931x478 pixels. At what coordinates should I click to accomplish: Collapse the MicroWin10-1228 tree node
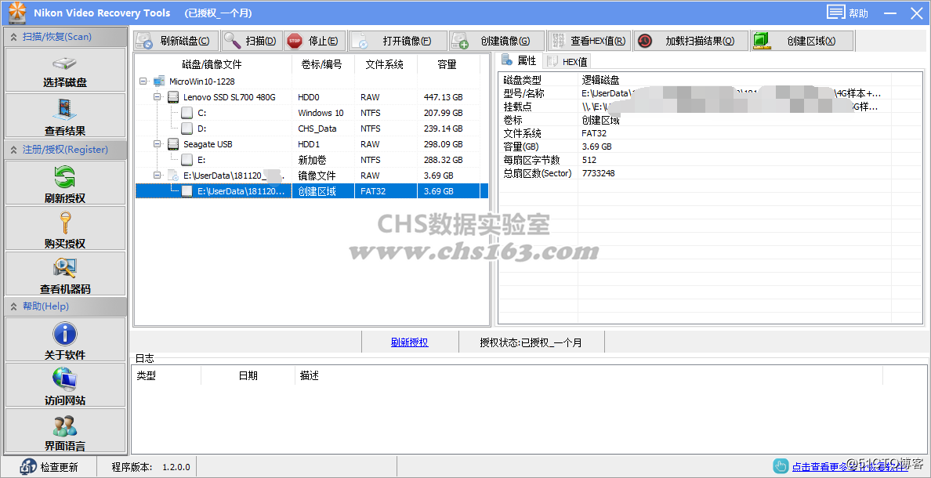click(143, 81)
